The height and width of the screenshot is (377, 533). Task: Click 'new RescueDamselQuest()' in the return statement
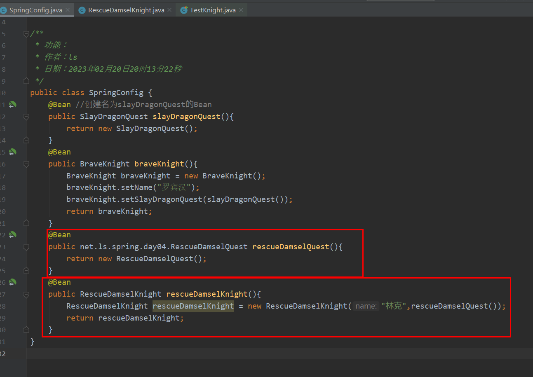[150, 259]
